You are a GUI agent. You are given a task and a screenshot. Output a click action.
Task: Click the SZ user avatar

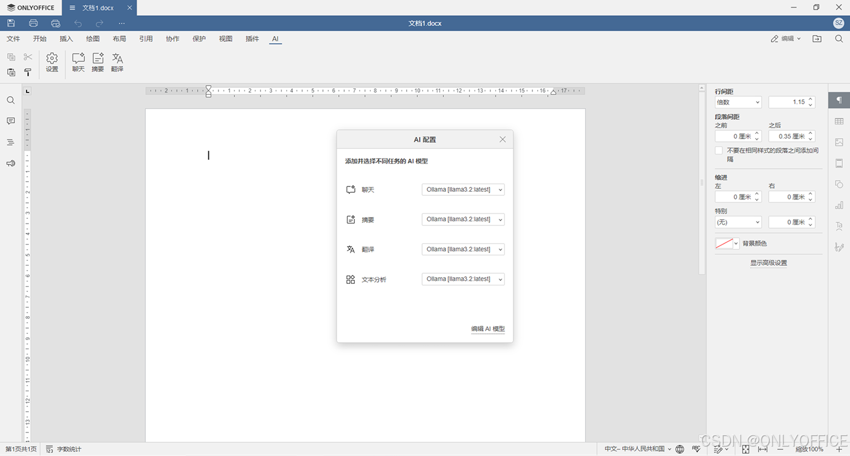[839, 23]
